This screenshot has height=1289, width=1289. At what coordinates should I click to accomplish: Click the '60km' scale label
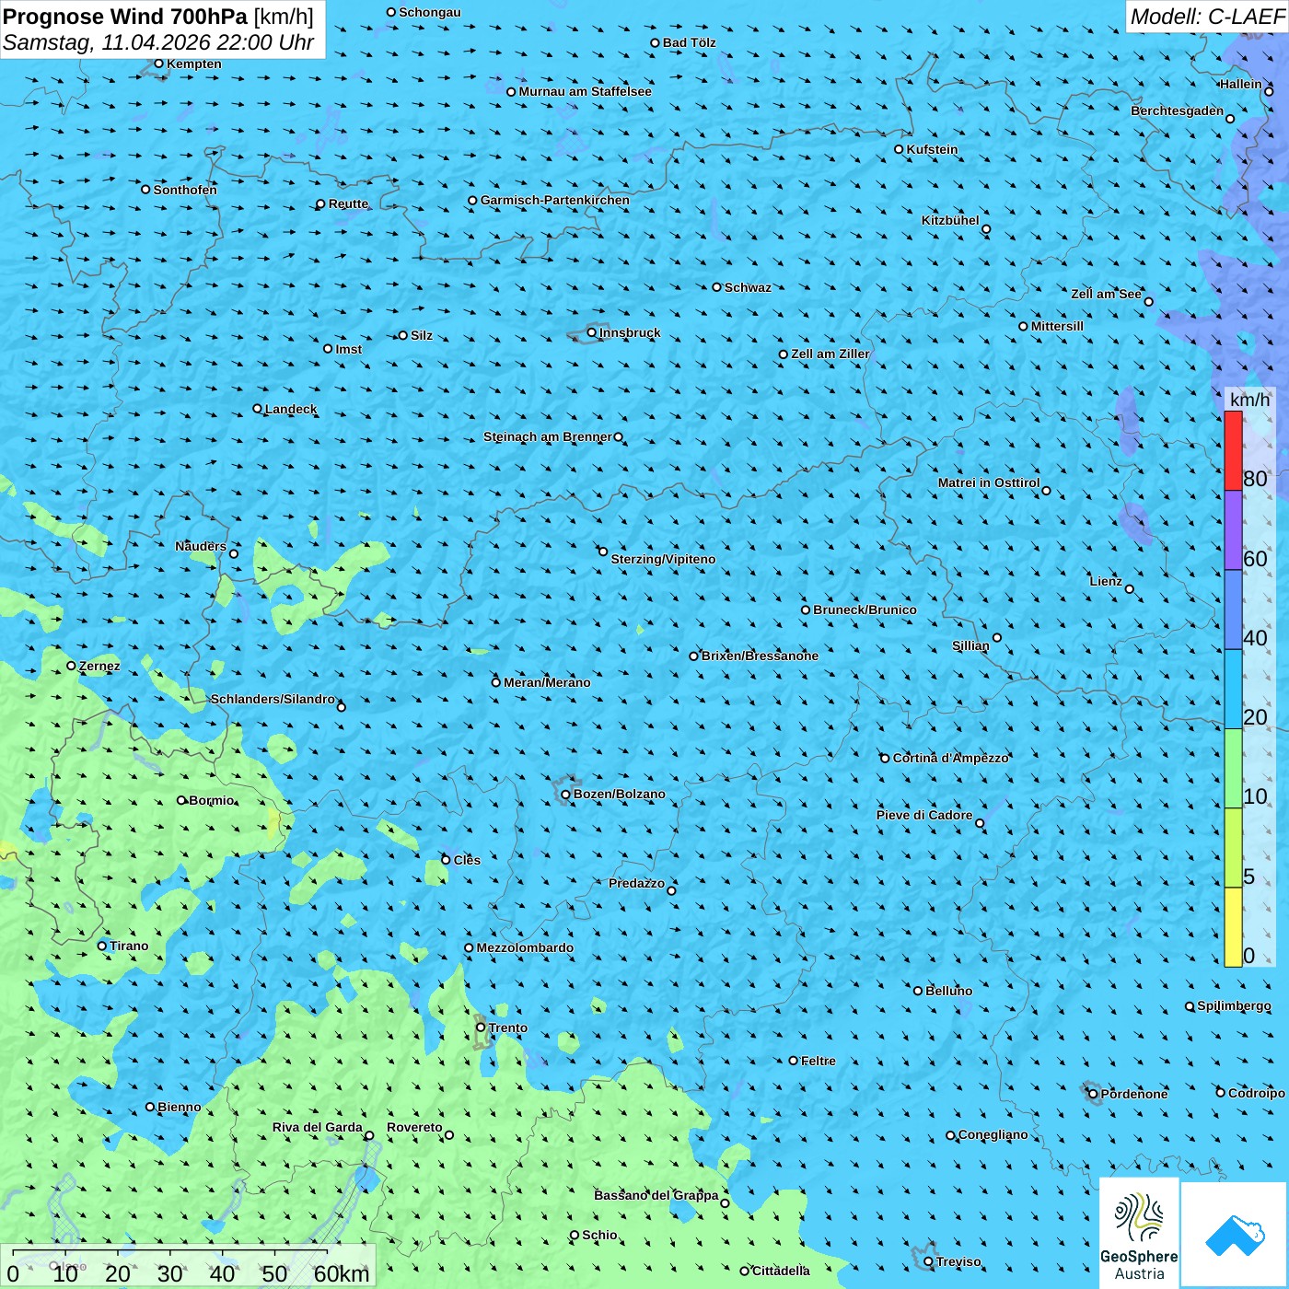(x=342, y=1273)
